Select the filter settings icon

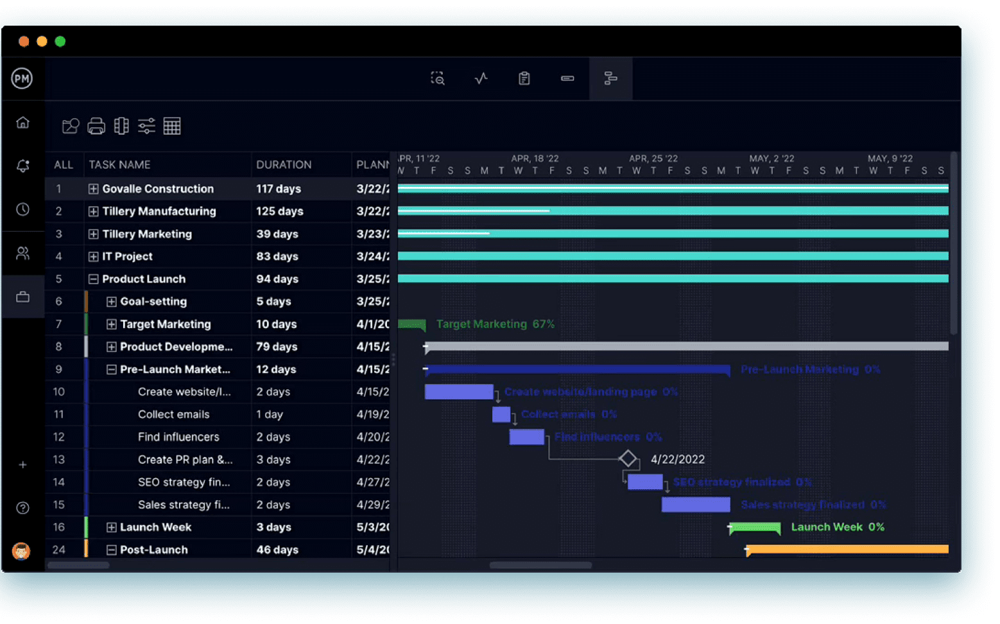146,126
